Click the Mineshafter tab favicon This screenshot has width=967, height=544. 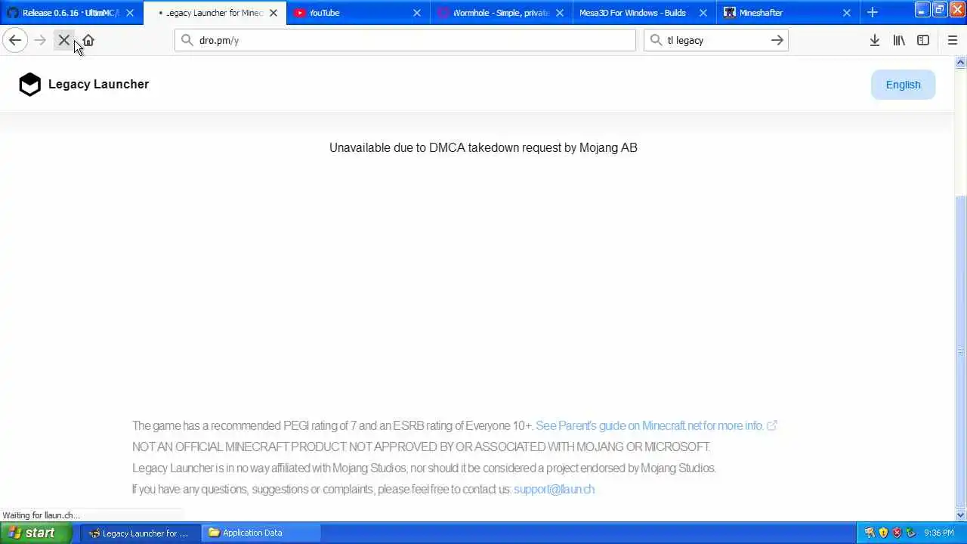click(730, 13)
